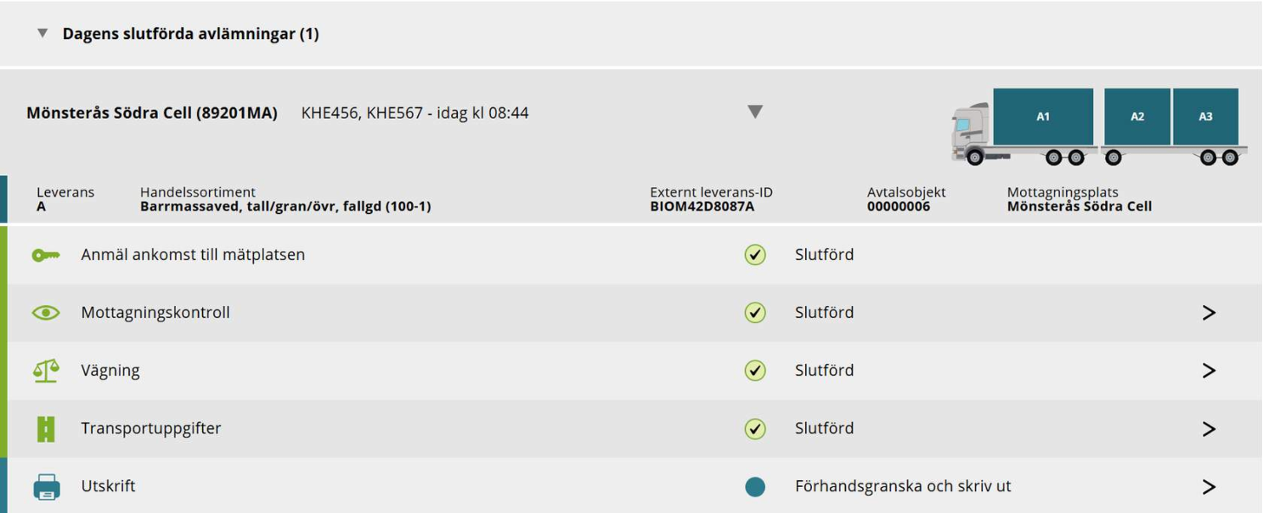Open the Transportuppgifter row
This screenshot has height=513, width=1263.
coord(1209,429)
